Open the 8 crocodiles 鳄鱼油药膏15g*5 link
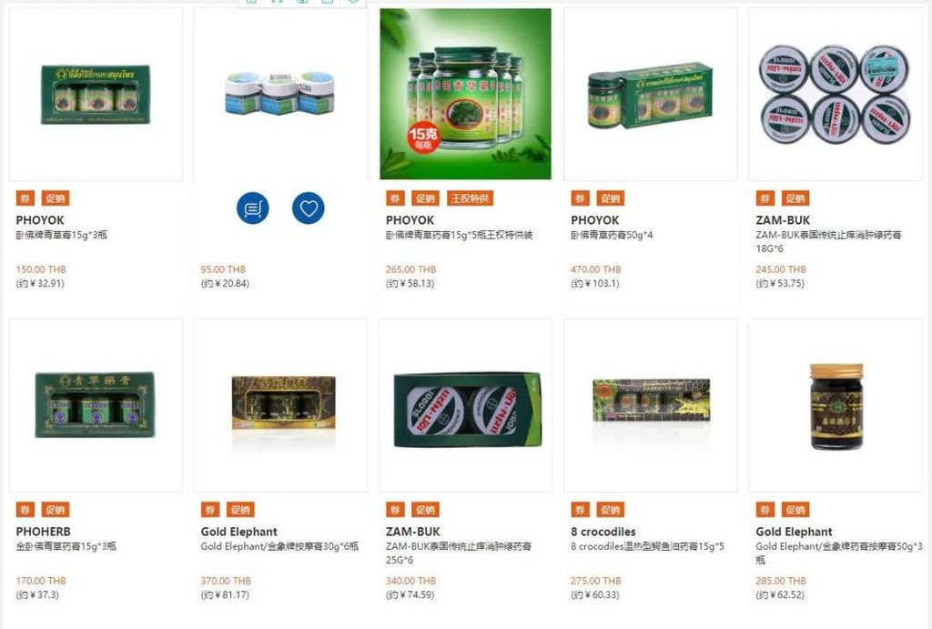The height and width of the screenshot is (629, 932). 647,546
